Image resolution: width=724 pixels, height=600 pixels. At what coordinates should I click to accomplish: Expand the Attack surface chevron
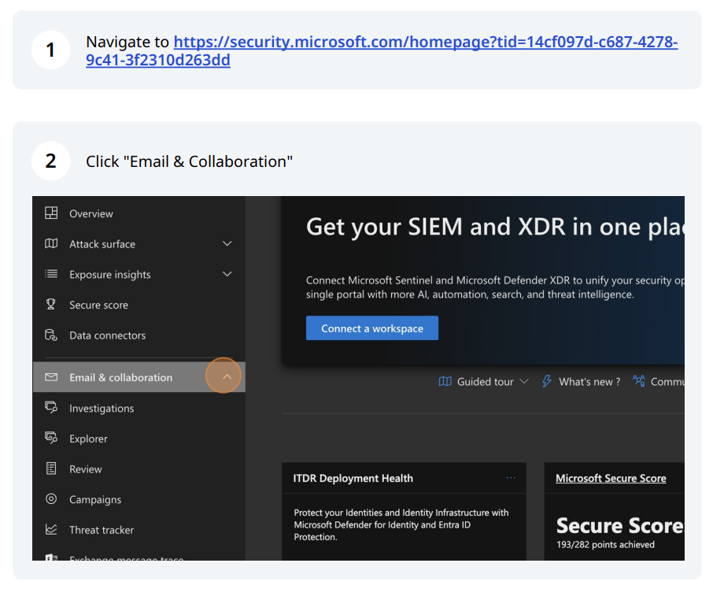[x=227, y=244]
